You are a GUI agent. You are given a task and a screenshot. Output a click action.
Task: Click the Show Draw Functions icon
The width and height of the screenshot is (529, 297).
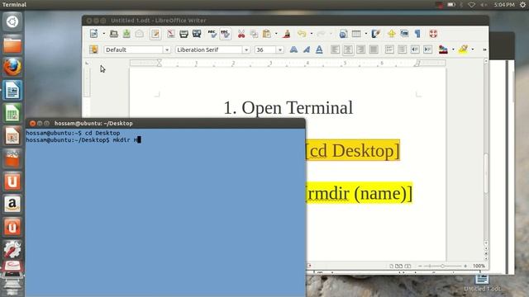pos(375,34)
